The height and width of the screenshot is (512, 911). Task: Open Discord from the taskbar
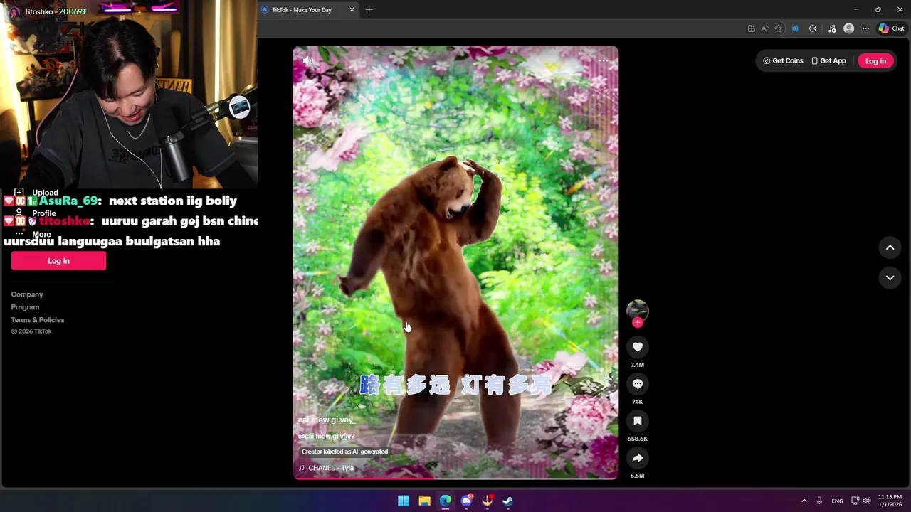466,501
